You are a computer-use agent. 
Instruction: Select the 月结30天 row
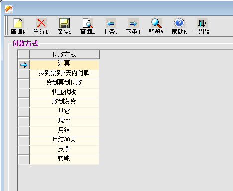[64, 141]
